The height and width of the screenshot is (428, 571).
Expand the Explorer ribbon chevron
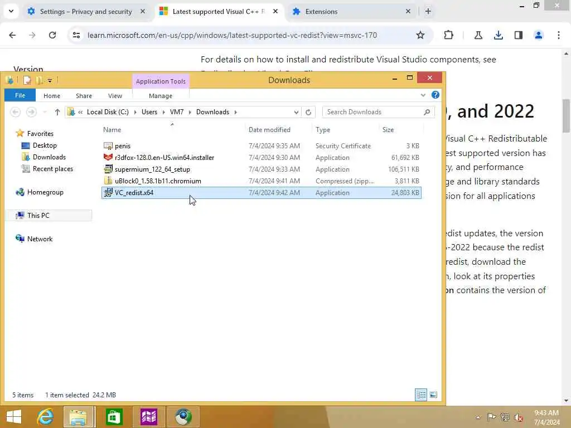423,95
